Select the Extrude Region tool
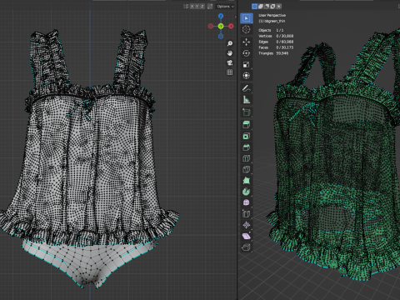This screenshot has width=400, height=300. click(246, 125)
